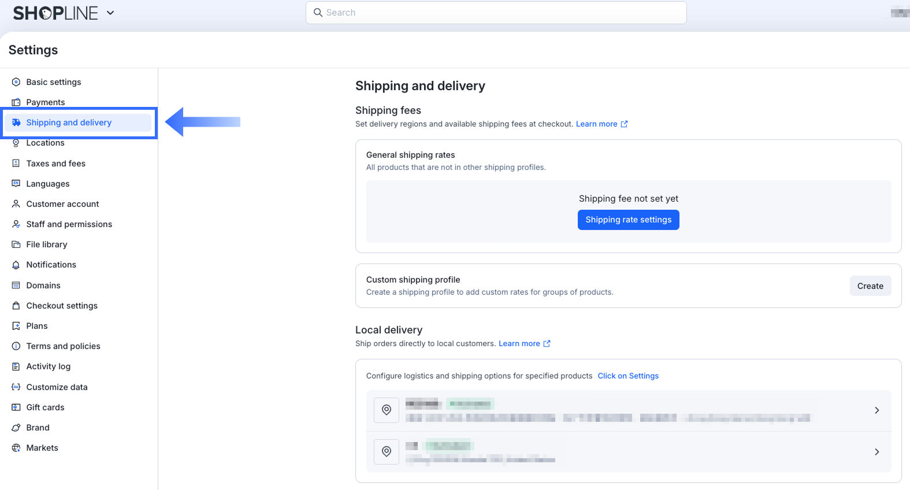Click inside the search input field
Viewport: 910px width, 490px height.
click(x=496, y=12)
